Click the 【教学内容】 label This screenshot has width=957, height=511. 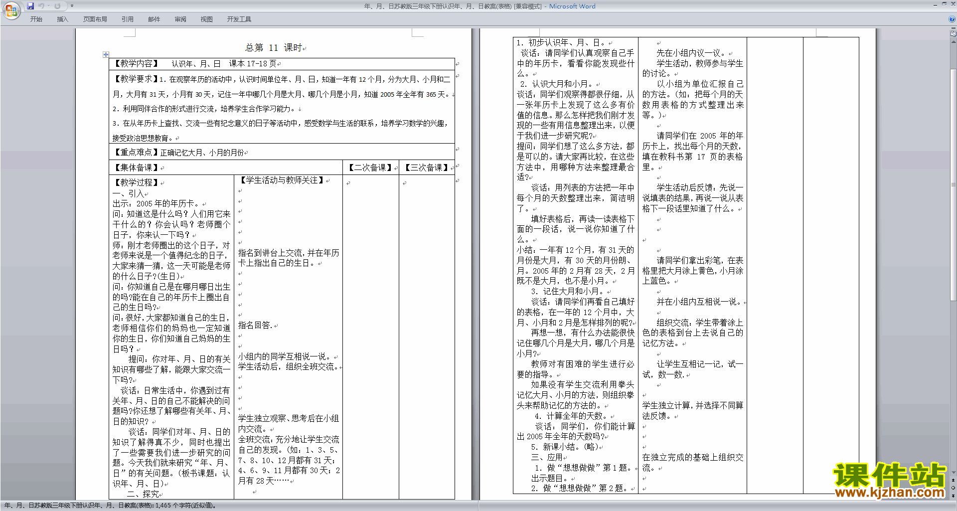[x=136, y=64]
